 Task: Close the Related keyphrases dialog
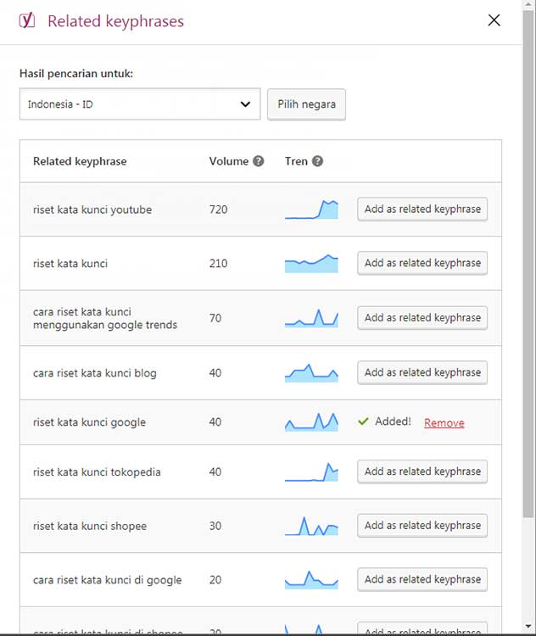tap(494, 20)
